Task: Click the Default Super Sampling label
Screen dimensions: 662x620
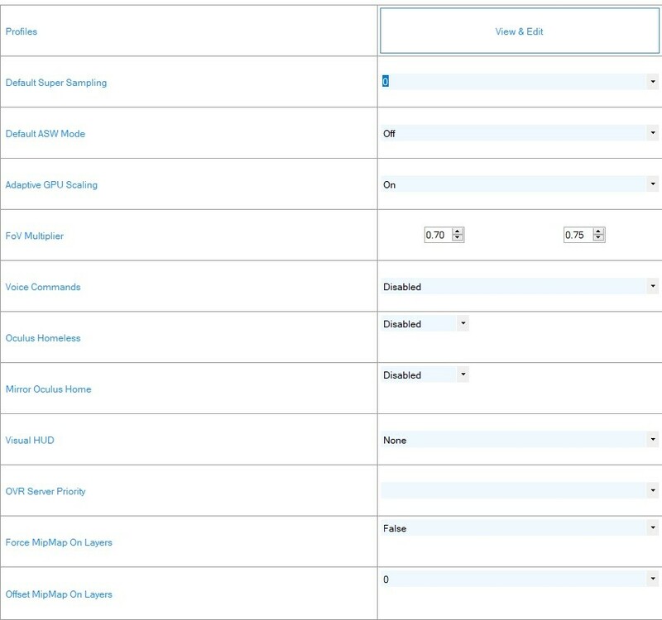Action: click(56, 83)
